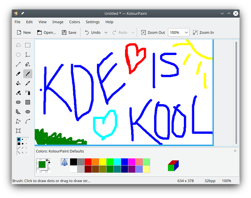The width and height of the screenshot is (251, 198).
Task: Swap foreground and background colors
Action: pos(48,161)
